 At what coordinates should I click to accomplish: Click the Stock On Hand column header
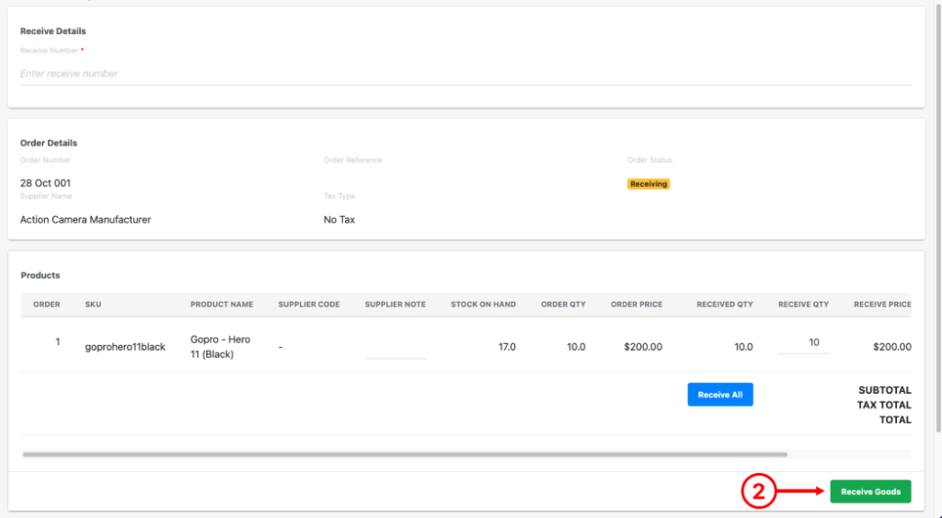483,305
